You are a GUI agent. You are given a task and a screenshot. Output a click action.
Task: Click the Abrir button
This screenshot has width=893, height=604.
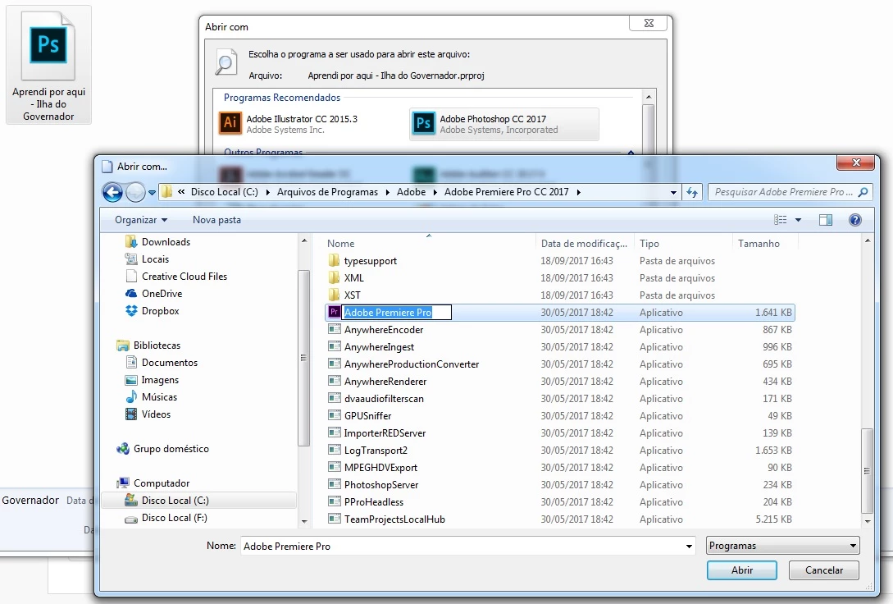[741, 570]
